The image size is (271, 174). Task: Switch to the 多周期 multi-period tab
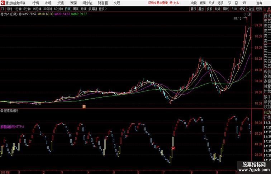click(92, 9)
